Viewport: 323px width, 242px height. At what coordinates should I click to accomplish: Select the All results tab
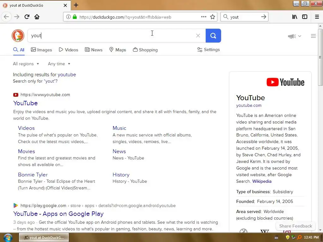(x=19, y=50)
